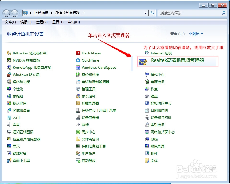Open 自动播放 link
Viewport: 230px width, 184px height.
(x=89, y=160)
